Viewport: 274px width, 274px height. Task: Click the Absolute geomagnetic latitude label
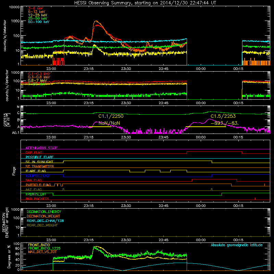[237, 245]
